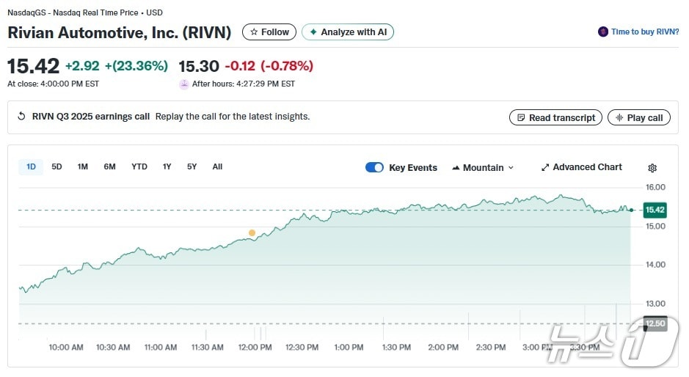Image resolution: width=689 pixels, height=377 pixels.
Task: Expand the Mountain chart type dropdown
Action: coord(483,167)
